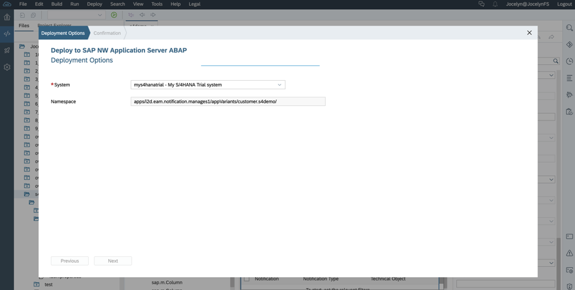Open the File menu

[x=23, y=4]
